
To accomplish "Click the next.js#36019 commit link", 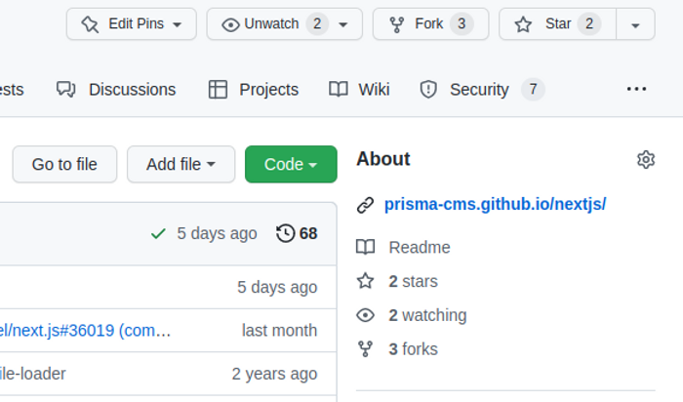I will point(85,331).
